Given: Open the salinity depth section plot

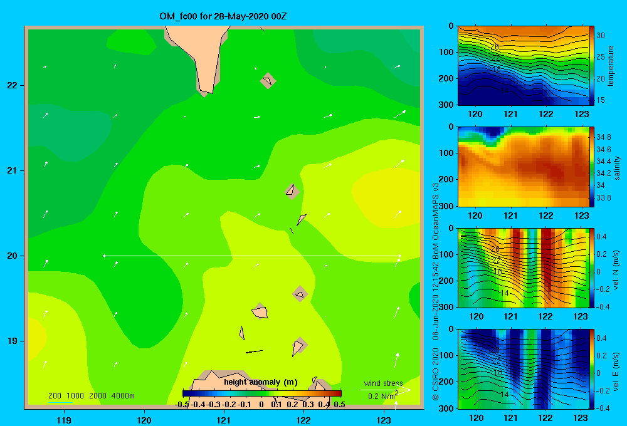Looking at the screenshot, I should [524, 167].
